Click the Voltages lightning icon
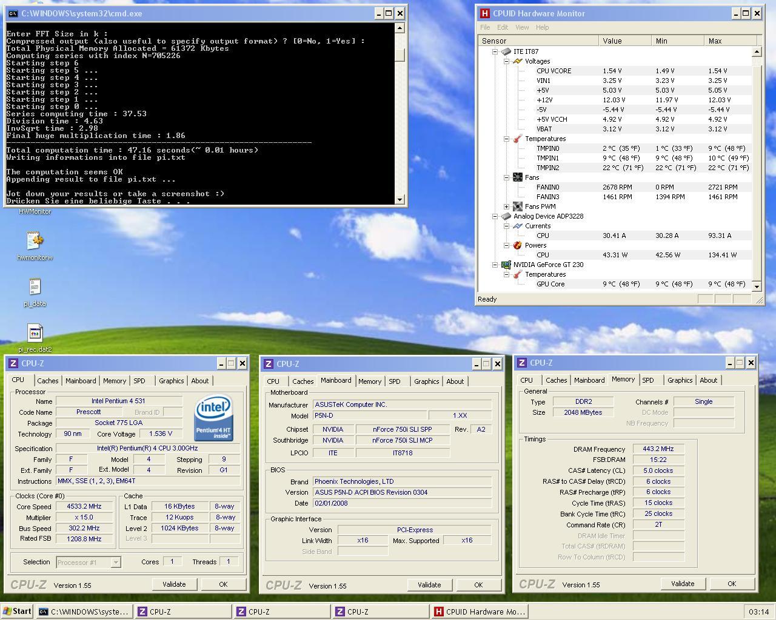 (x=517, y=61)
